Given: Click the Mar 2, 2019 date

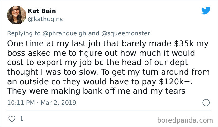Looking at the screenshot, I should click(59, 102).
